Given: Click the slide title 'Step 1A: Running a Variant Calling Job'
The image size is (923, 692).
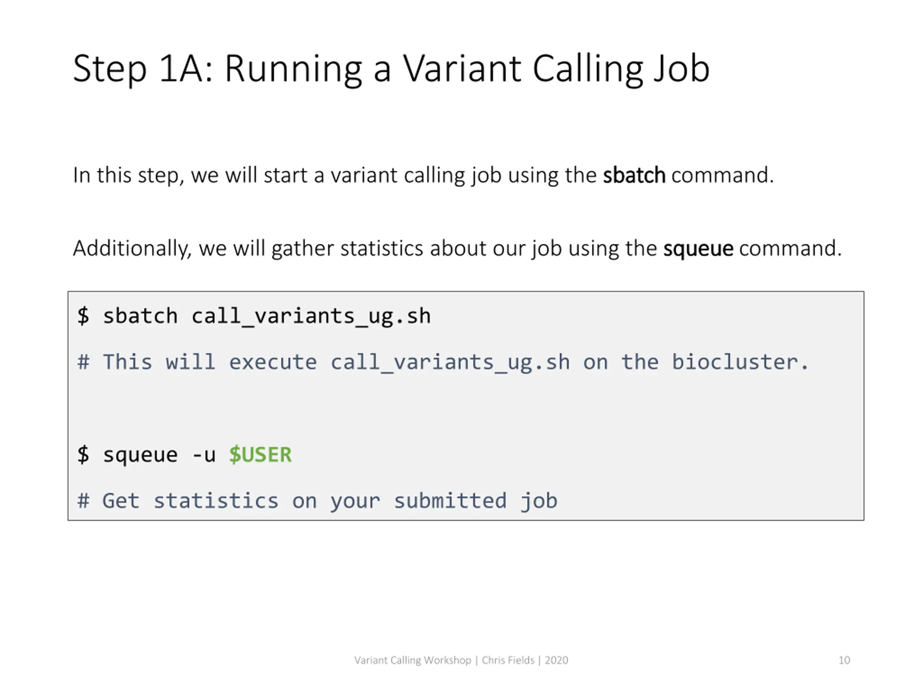Looking at the screenshot, I should click(391, 69).
